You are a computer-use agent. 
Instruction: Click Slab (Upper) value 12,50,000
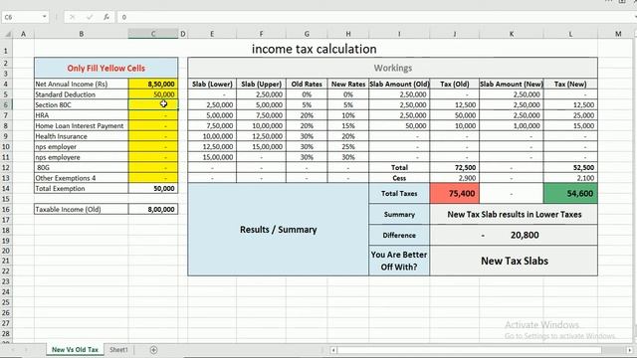(x=261, y=136)
